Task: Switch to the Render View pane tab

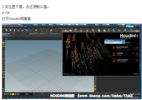Action: point(23,34)
